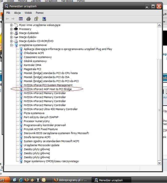The height and width of the screenshot is (183, 167).
Task: Click the scroll up arrow of device list
Action: click(159, 25)
